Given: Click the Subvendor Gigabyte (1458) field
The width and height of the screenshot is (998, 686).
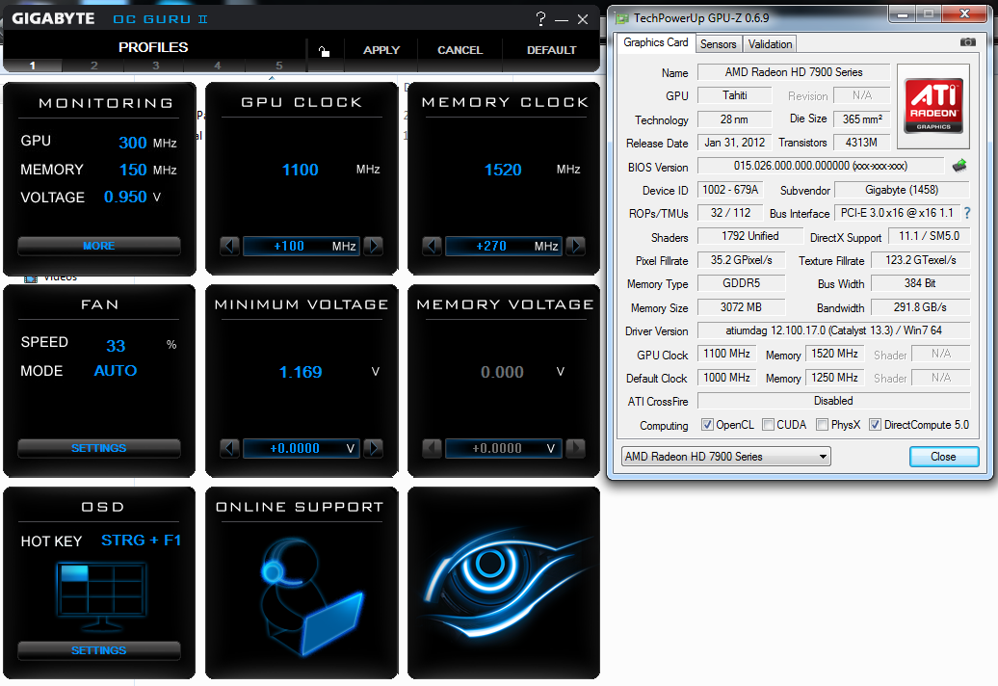Looking at the screenshot, I should (902, 190).
